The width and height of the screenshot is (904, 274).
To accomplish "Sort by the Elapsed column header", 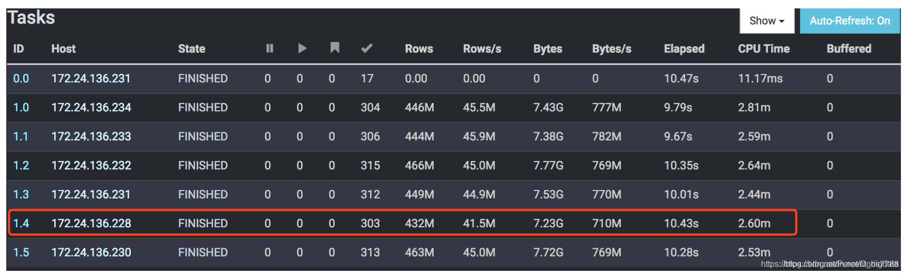I will [684, 49].
